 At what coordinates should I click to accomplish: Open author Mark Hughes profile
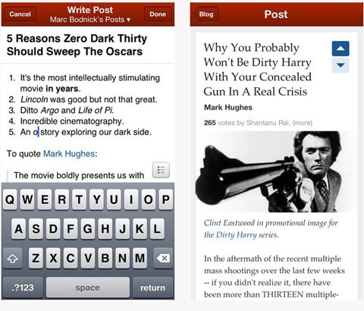(x=228, y=108)
